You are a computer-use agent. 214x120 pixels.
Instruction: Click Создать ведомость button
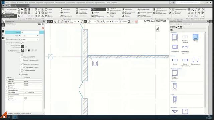pyautogui.click(x=160, y=13)
